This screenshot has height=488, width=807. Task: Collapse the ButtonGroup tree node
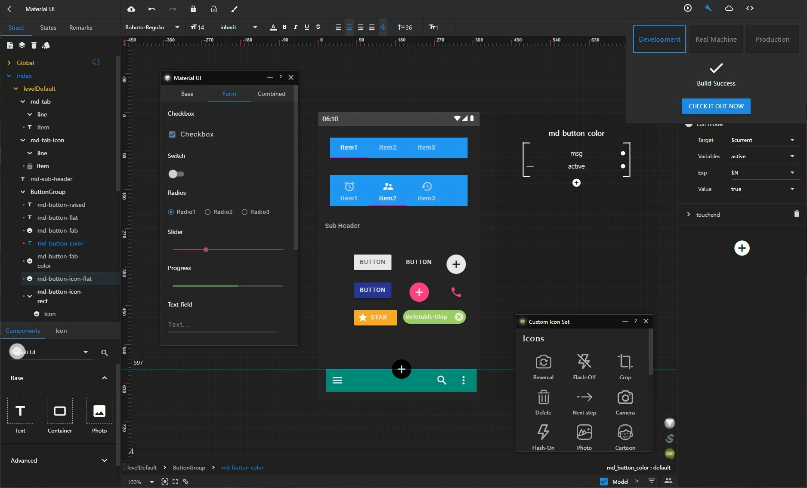click(23, 192)
